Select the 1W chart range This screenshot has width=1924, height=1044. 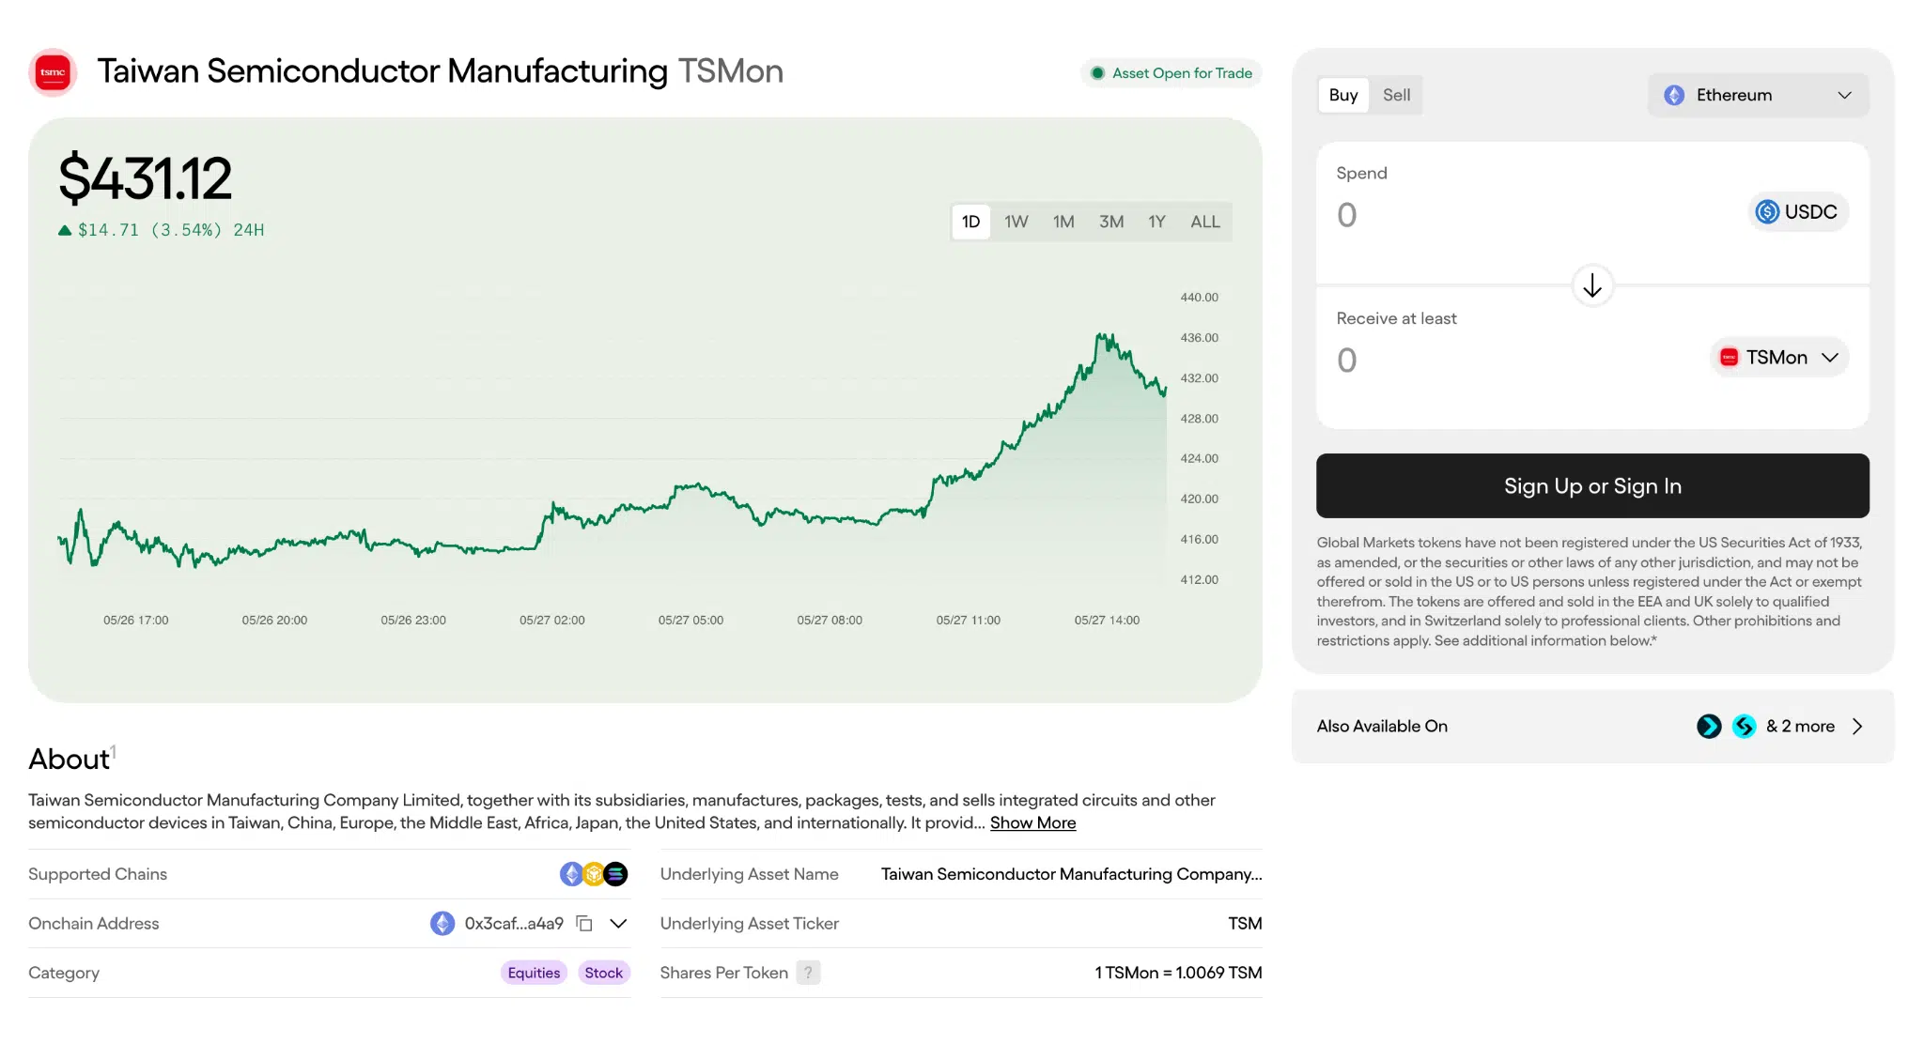[1016, 223]
